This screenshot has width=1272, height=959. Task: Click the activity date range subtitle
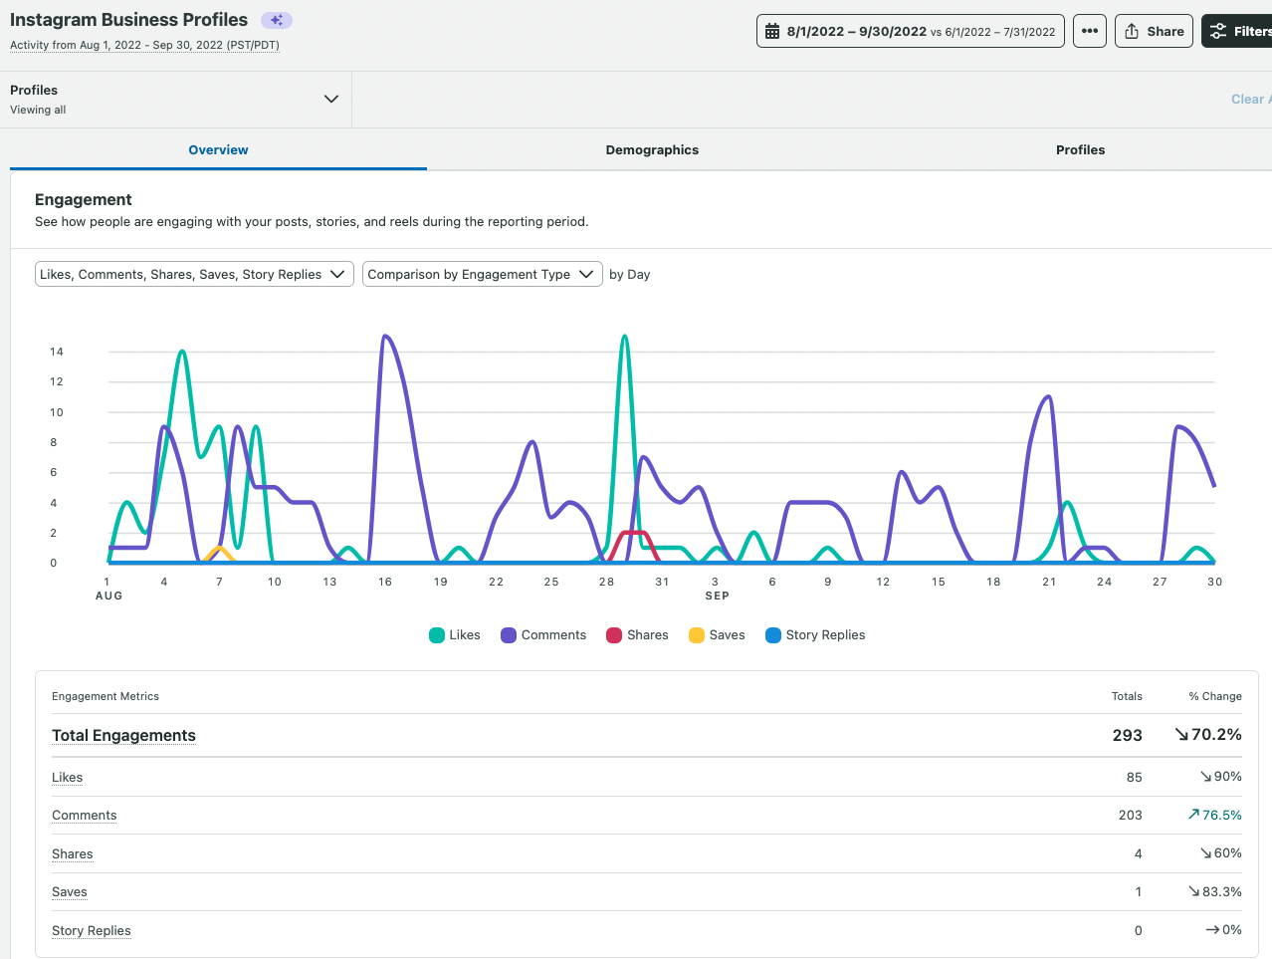coord(144,45)
